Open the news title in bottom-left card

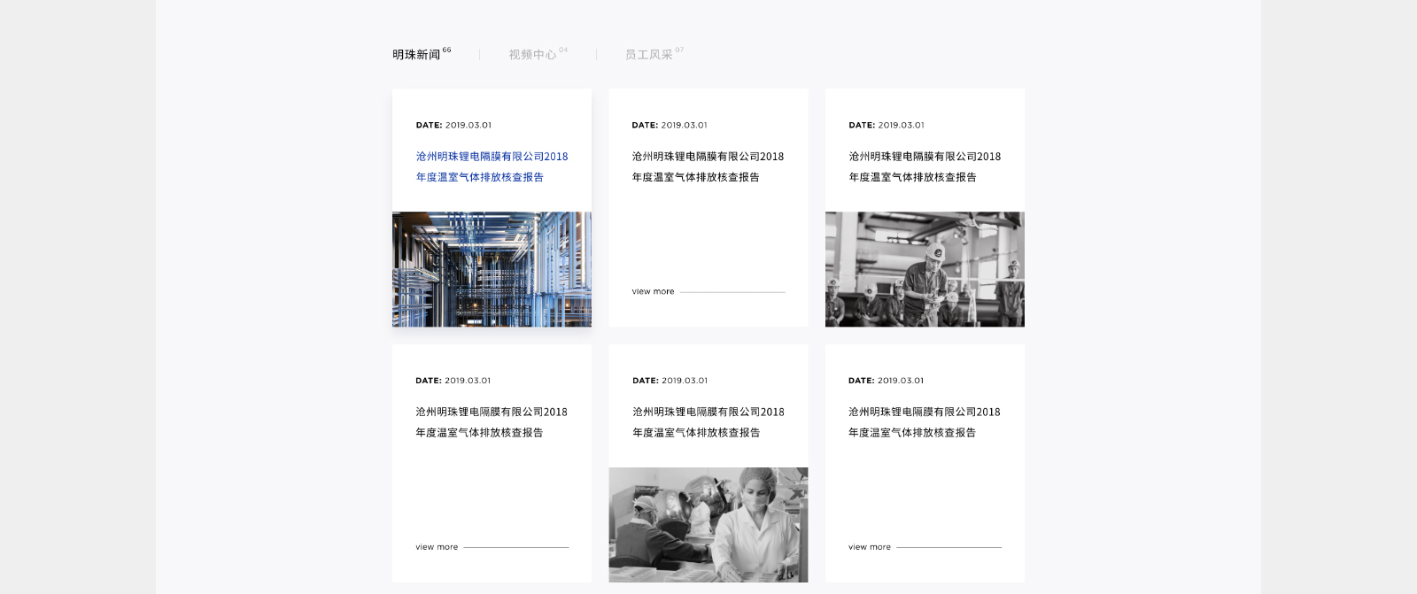pyautogui.click(x=492, y=422)
